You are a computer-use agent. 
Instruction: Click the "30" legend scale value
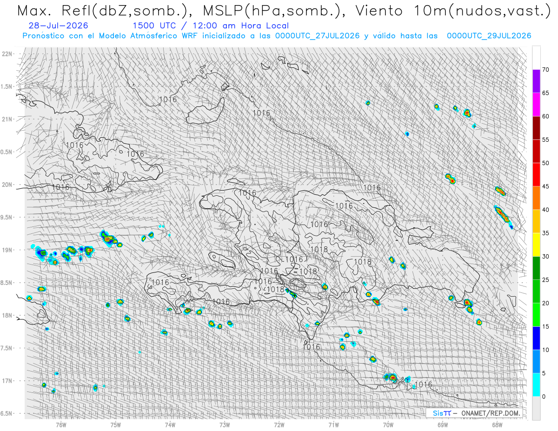(x=546, y=256)
